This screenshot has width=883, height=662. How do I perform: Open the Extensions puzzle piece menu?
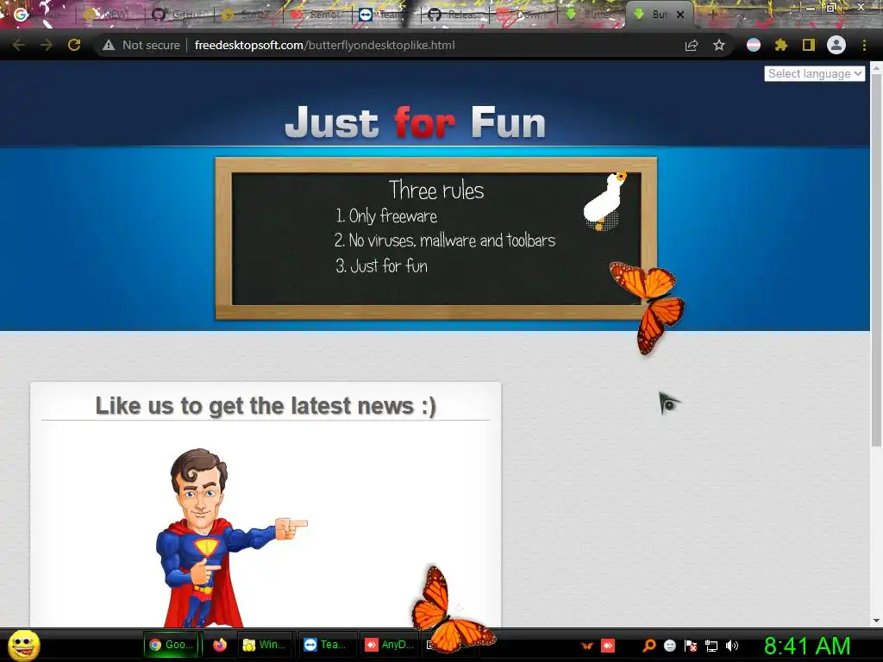coord(780,45)
